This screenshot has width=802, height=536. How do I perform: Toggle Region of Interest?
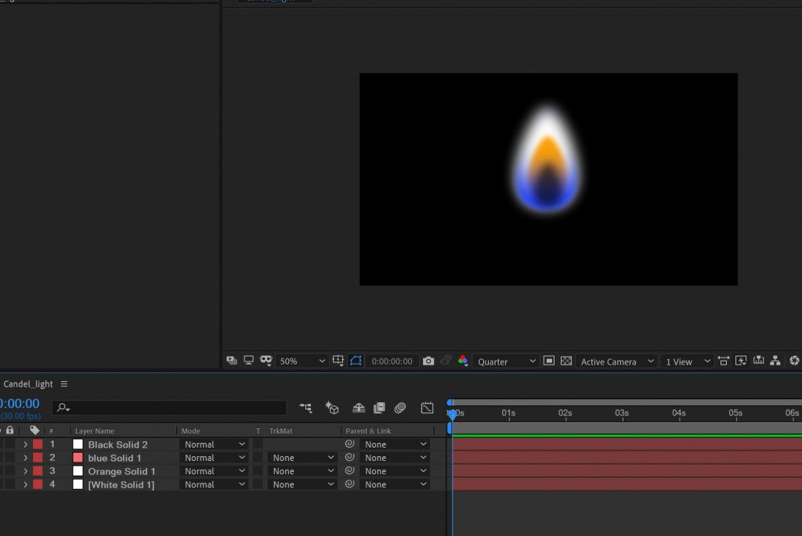[549, 361]
